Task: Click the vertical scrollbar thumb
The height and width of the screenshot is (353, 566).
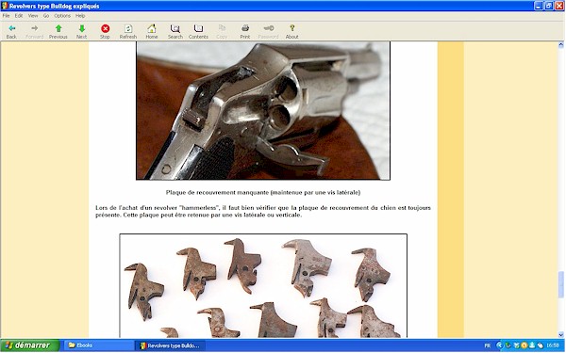Action: 561,285
